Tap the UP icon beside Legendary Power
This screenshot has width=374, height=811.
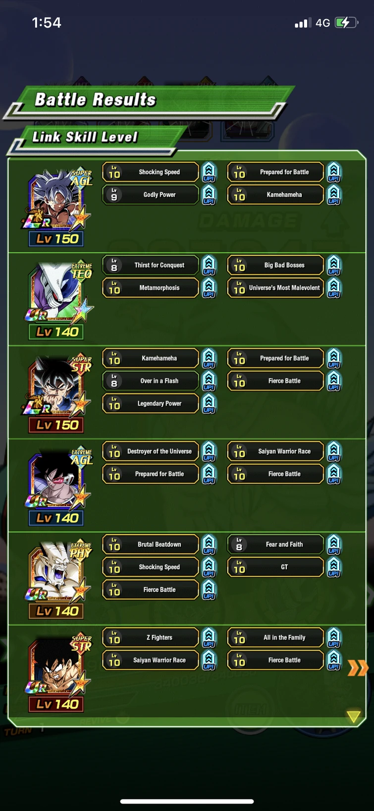click(209, 404)
